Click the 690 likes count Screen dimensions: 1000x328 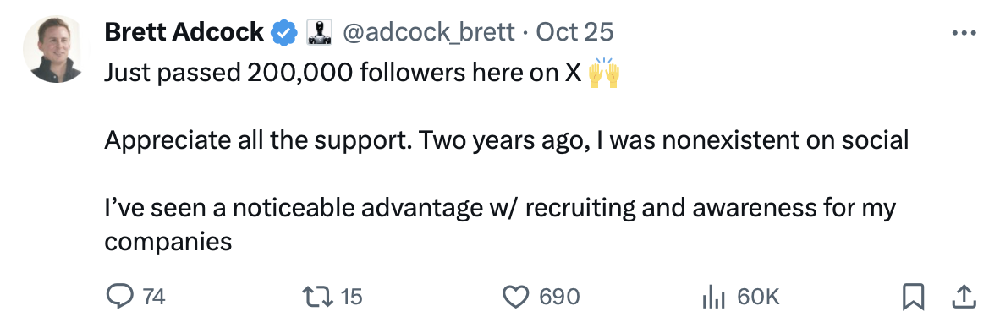click(560, 297)
